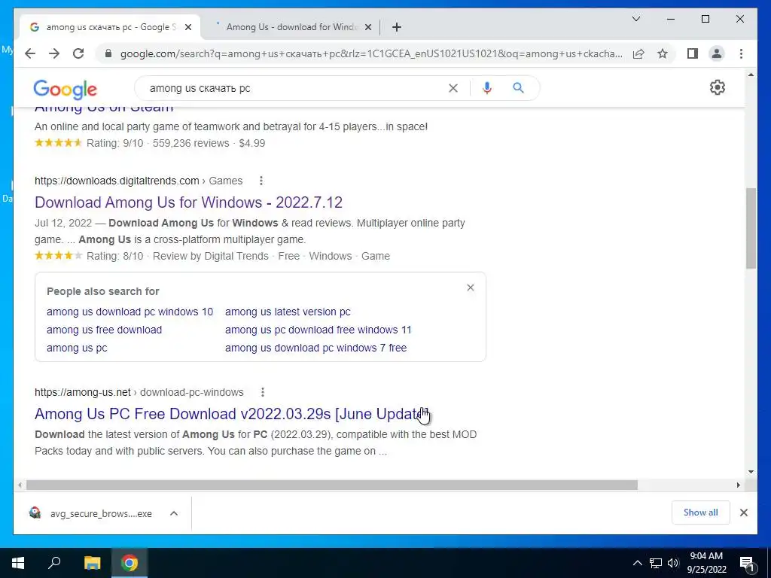Click the vertical page scrollbar thumb

coord(751,227)
